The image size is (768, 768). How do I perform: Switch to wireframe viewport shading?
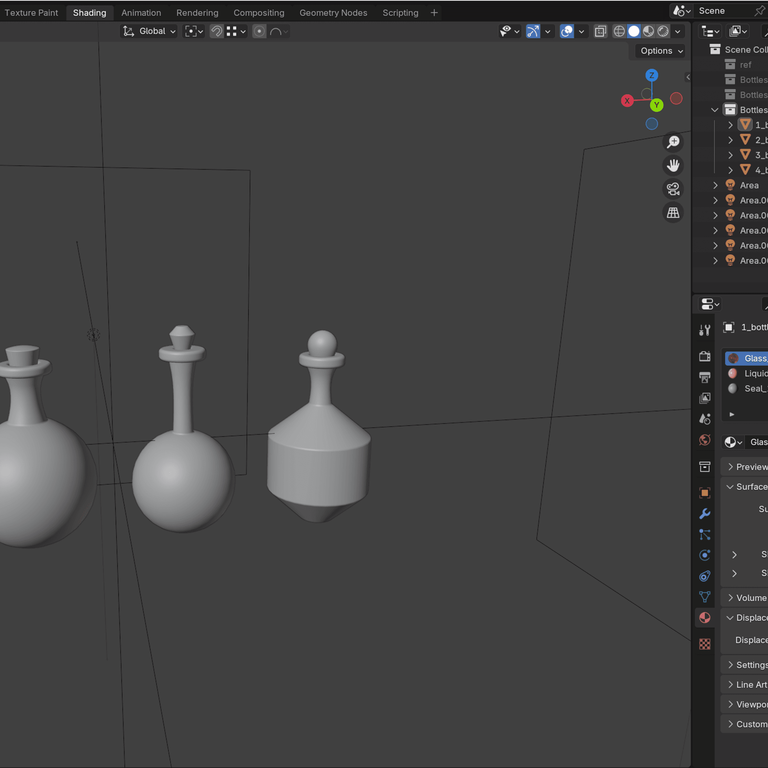pos(619,31)
